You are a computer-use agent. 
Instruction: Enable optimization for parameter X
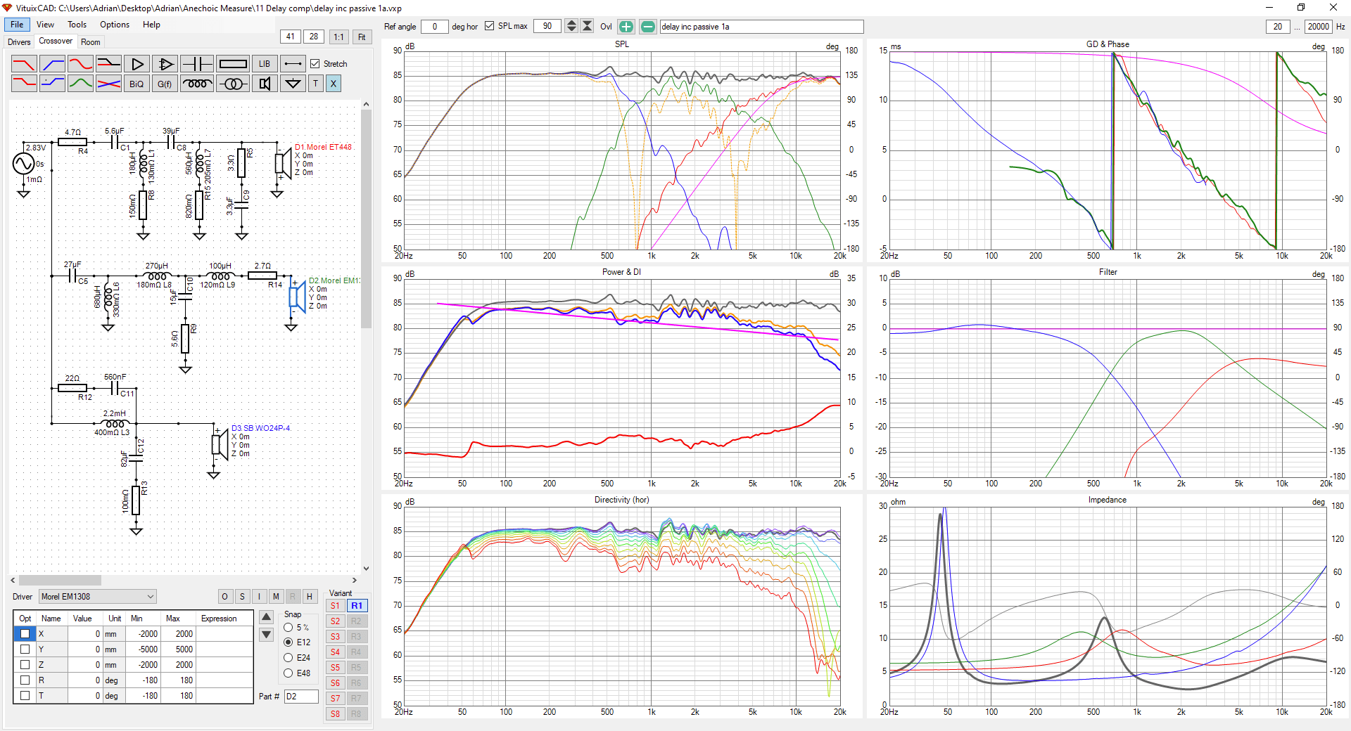point(25,634)
